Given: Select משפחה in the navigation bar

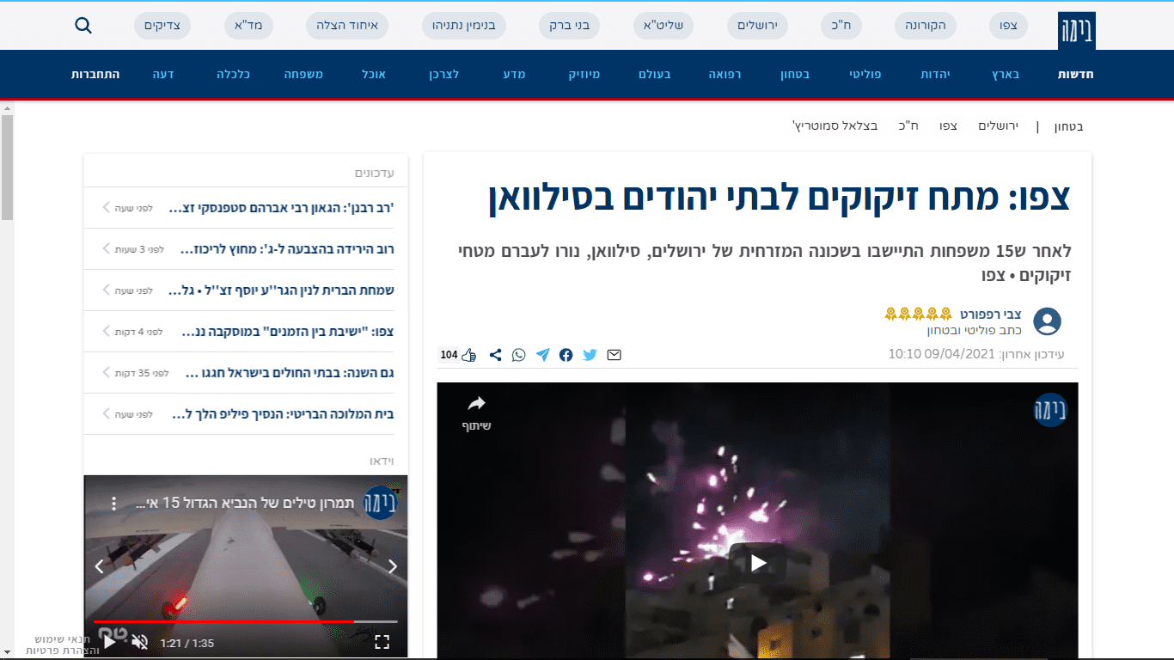Looking at the screenshot, I should pos(303,75).
